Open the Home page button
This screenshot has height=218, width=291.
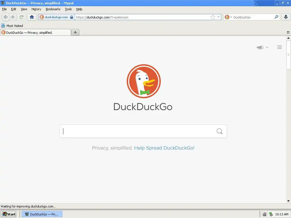[32, 17]
